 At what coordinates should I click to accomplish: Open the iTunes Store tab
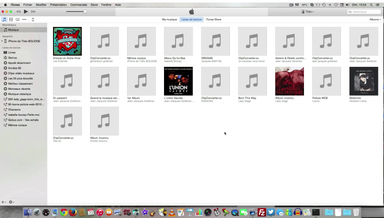point(213,19)
